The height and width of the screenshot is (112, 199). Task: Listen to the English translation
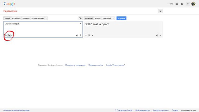(157, 35)
